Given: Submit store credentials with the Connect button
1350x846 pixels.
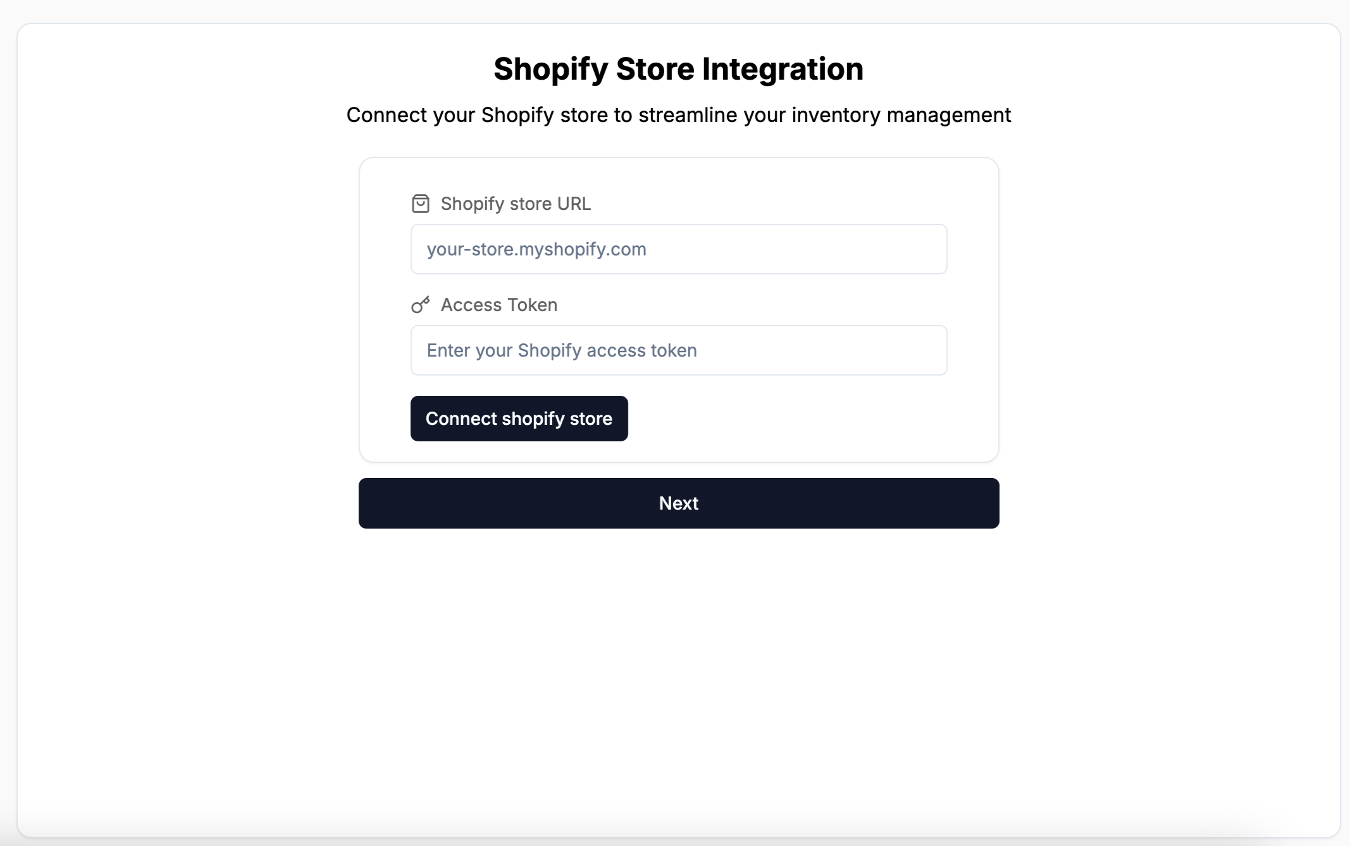Looking at the screenshot, I should tap(519, 419).
